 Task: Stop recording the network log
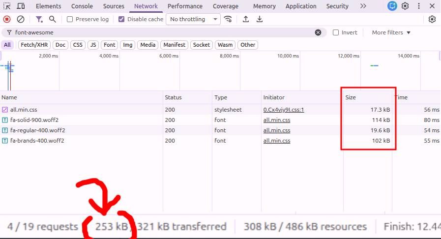point(7,19)
